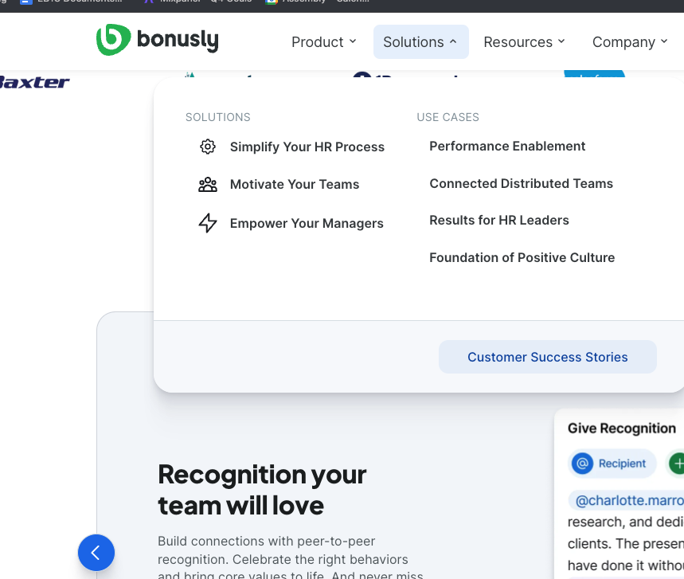Open the Company dropdown menu
The image size is (684, 579).
tap(630, 42)
